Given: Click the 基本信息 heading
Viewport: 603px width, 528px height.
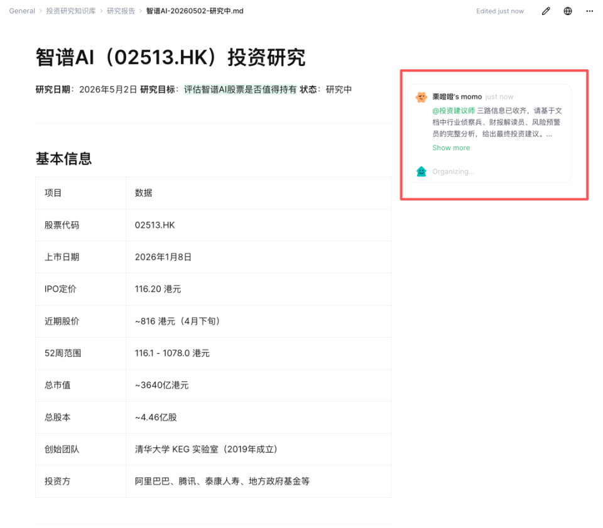Looking at the screenshot, I should [63, 158].
